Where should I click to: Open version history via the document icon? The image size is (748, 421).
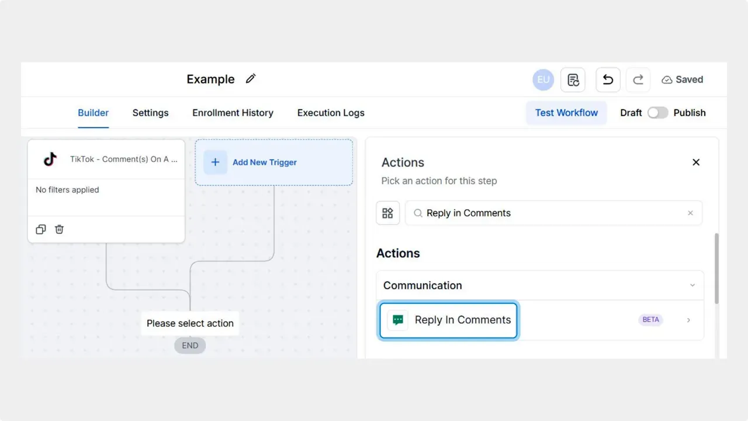[x=573, y=80]
